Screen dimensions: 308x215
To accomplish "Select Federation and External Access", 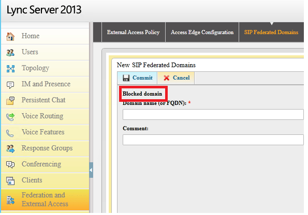I will tap(45, 199).
